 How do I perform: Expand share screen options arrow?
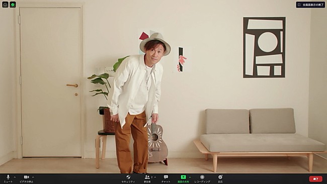coord(190,177)
